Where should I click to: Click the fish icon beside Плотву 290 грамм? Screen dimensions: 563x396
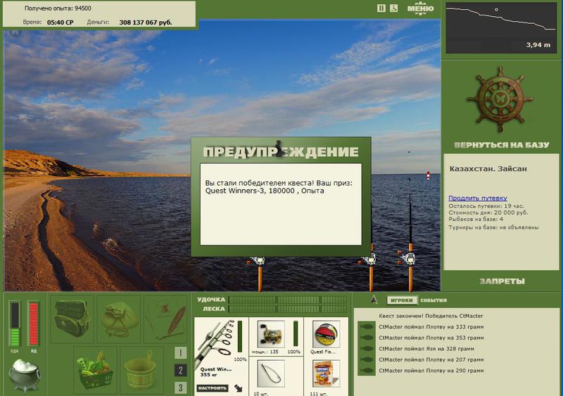click(367, 371)
